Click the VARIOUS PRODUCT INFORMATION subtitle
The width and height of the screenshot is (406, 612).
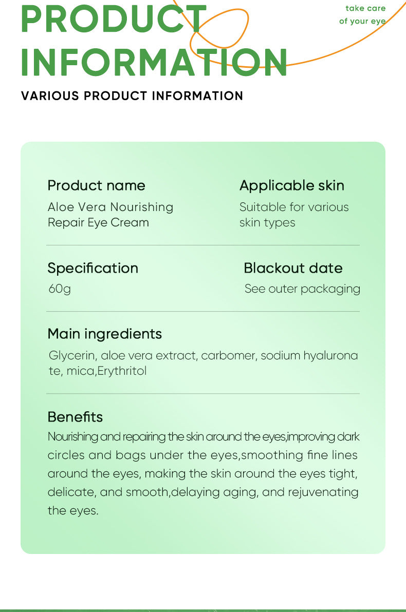(x=132, y=96)
